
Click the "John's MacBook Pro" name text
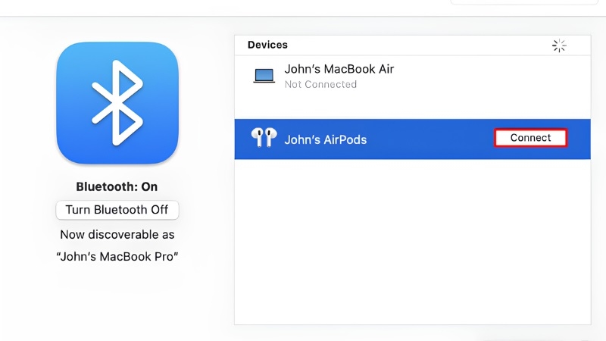[x=117, y=257]
